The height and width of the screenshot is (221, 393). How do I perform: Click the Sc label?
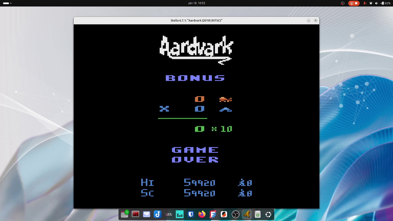point(147,193)
